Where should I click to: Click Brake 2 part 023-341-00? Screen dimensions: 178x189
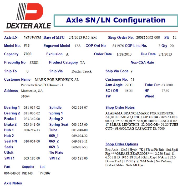click(32, 124)
